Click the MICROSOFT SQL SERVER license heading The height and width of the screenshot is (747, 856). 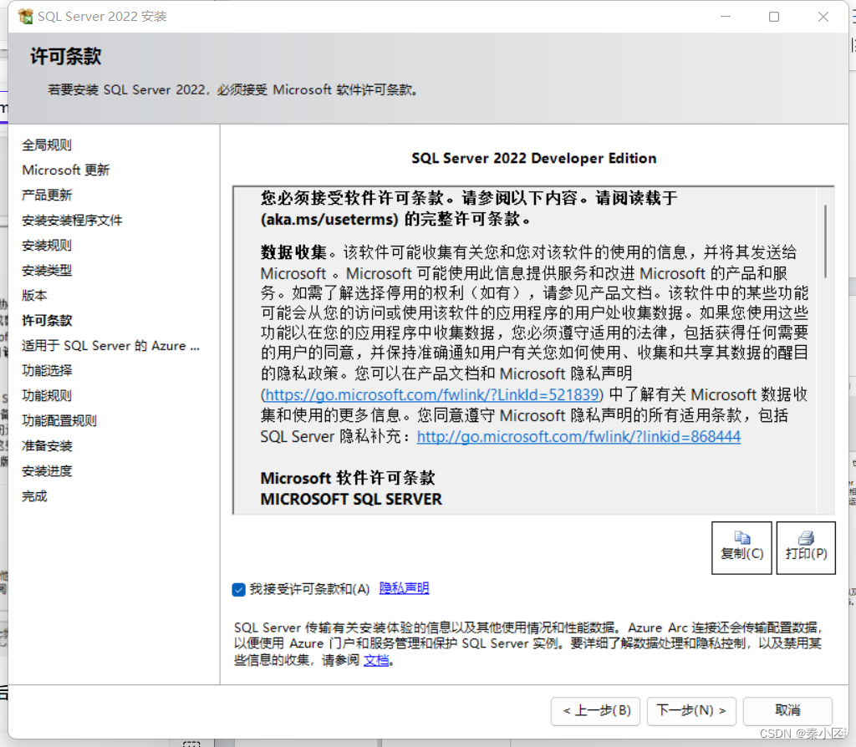[351, 500]
